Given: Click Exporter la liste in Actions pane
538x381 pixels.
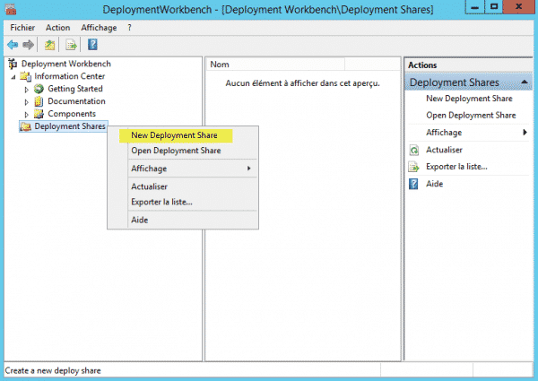Looking at the screenshot, I should point(456,167).
